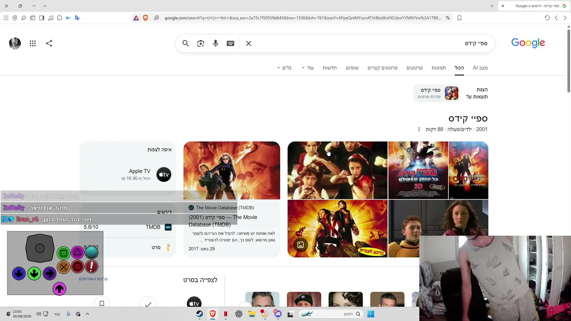Select the הכול (All) results tab
The image size is (571, 321).
click(459, 68)
